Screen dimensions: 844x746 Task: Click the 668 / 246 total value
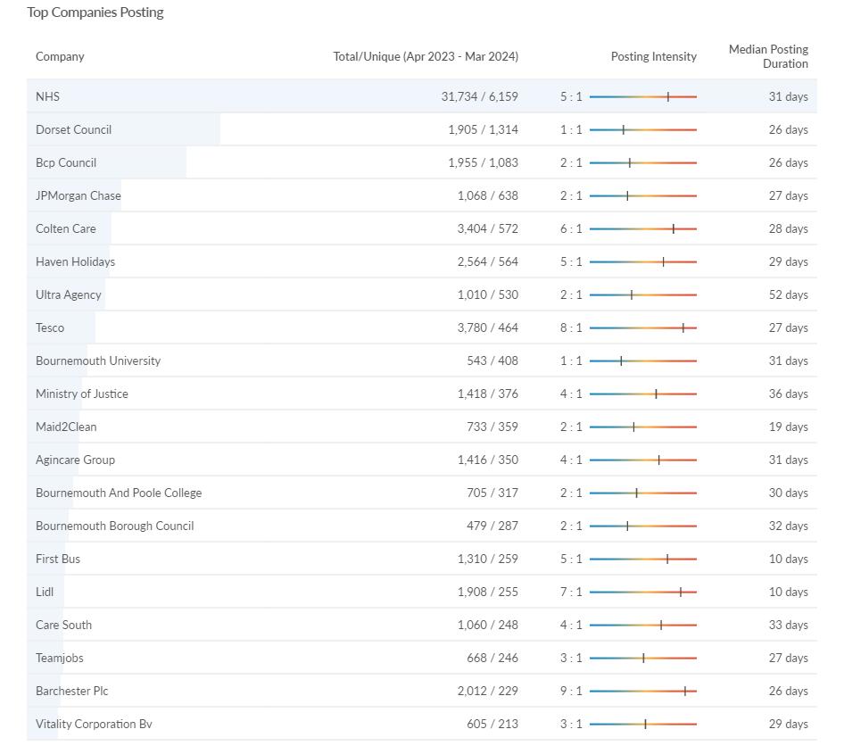[492, 658]
